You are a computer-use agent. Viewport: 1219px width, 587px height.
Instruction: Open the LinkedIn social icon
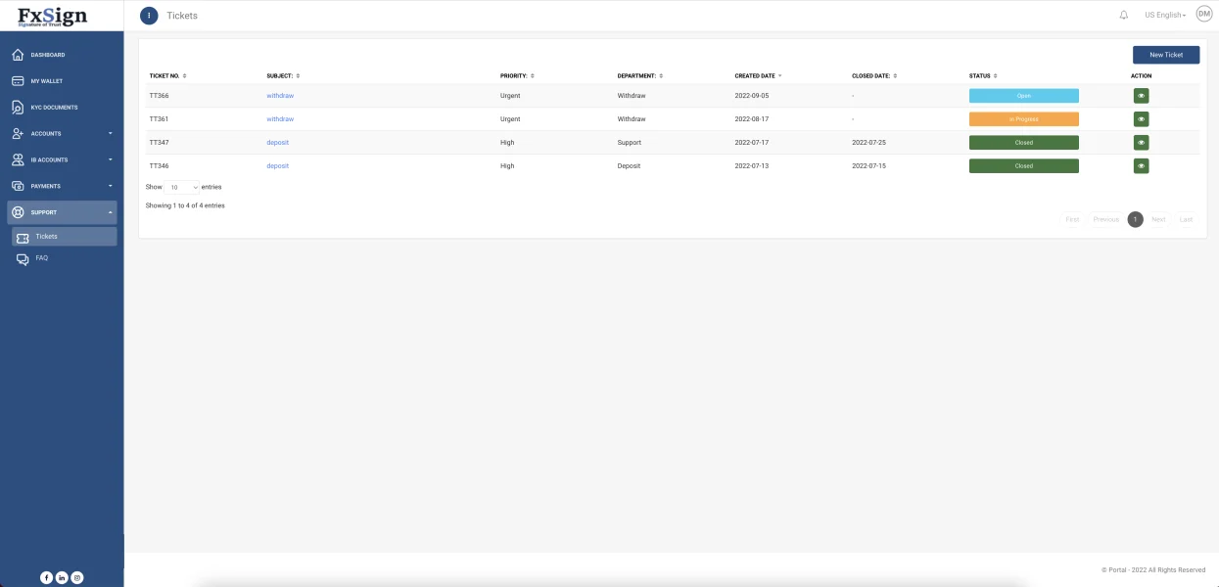pos(62,577)
